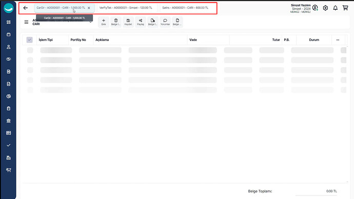Viewport: 354px width, 199px height.
Task: Click the Ekle plus button
Action: click(104, 22)
